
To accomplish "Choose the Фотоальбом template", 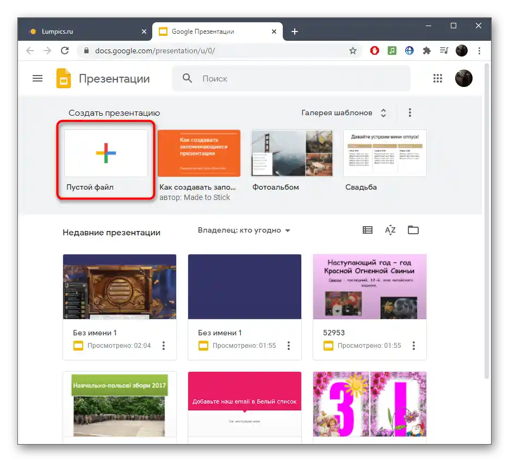I will coord(292,153).
